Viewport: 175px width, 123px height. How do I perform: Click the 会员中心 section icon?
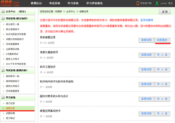pos(3,12)
